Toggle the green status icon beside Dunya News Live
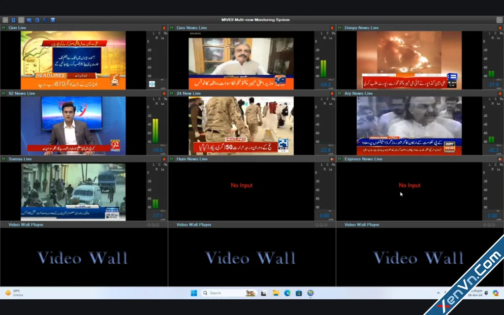The height and width of the screenshot is (315, 504). 340,28
